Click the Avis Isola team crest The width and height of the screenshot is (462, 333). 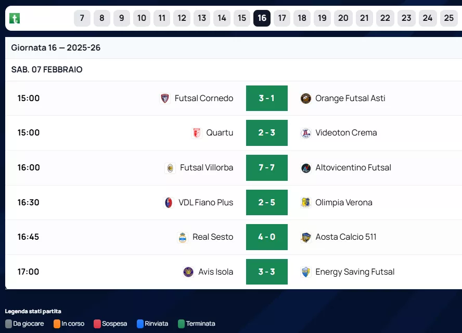tap(188, 272)
